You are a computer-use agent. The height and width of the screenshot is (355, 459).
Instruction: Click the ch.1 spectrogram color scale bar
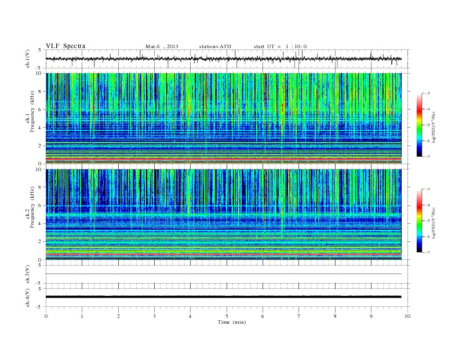pyautogui.click(x=420, y=125)
